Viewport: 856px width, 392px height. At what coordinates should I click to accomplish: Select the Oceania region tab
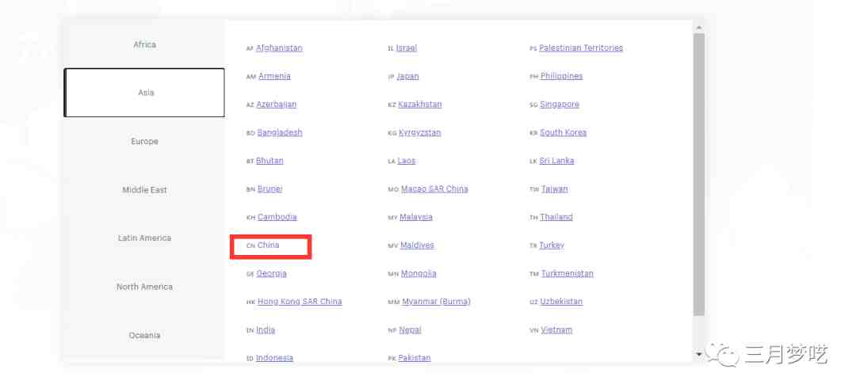(x=144, y=335)
